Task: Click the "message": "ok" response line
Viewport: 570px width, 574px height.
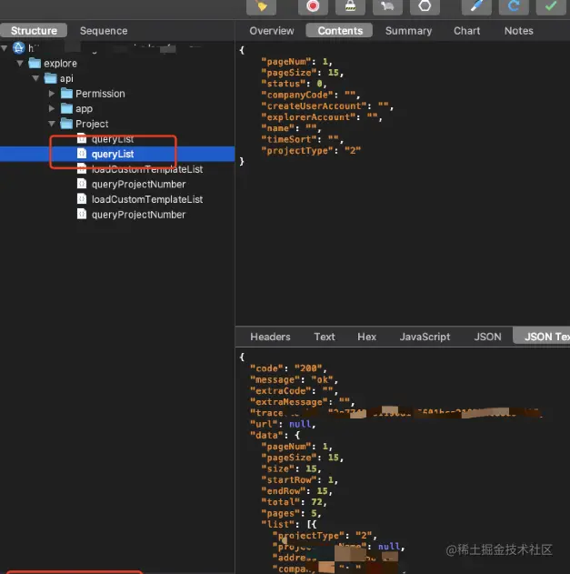Action: pyautogui.click(x=294, y=379)
